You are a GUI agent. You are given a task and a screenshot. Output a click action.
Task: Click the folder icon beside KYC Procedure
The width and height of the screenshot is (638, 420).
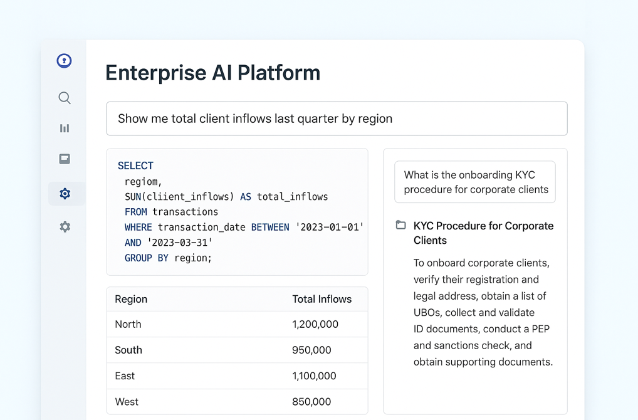click(401, 225)
